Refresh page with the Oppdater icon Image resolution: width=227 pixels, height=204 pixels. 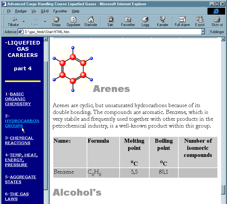pos(73,21)
